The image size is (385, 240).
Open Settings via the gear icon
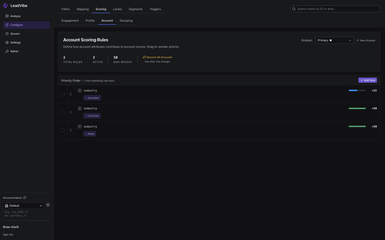pyautogui.click(x=7, y=42)
